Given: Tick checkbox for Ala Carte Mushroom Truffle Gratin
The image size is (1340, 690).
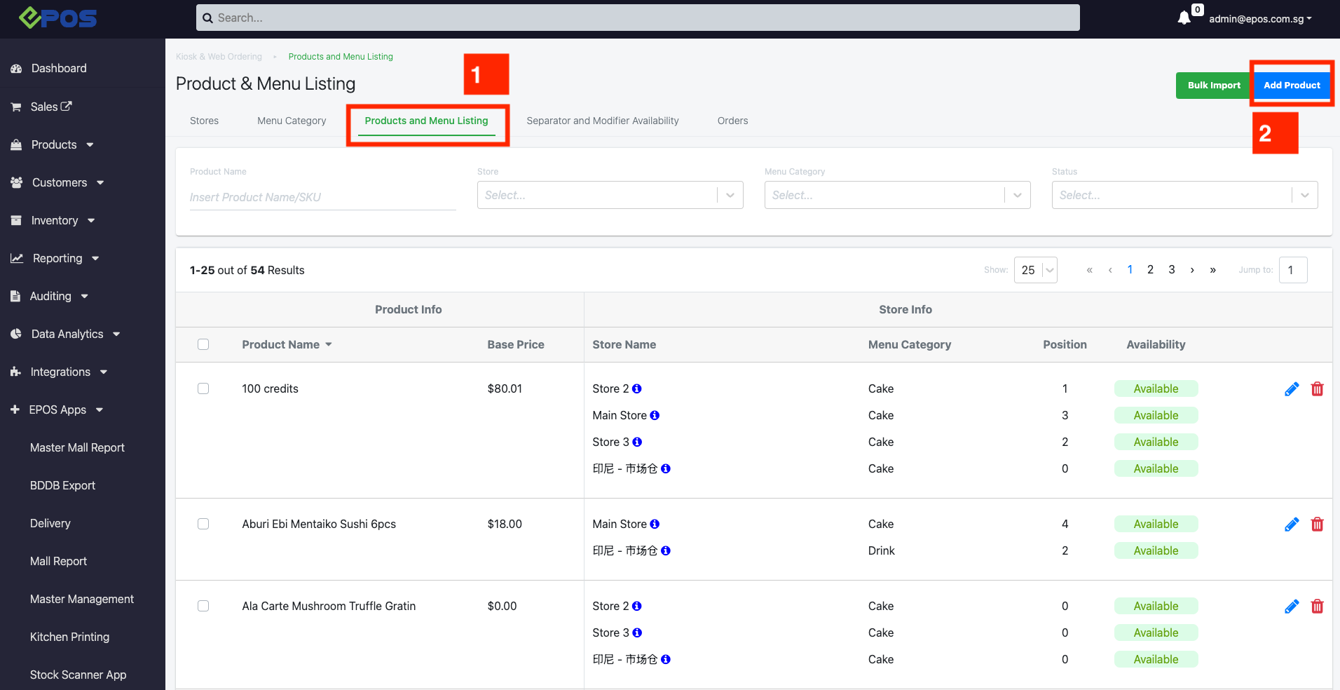Looking at the screenshot, I should pos(203,606).
